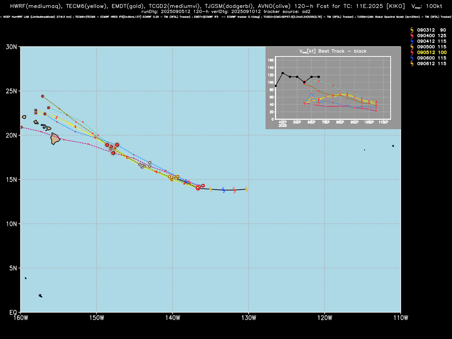Click the 11SEP label in intensity inset
This screenshot has height=339, width=452.
coord(383,122)
